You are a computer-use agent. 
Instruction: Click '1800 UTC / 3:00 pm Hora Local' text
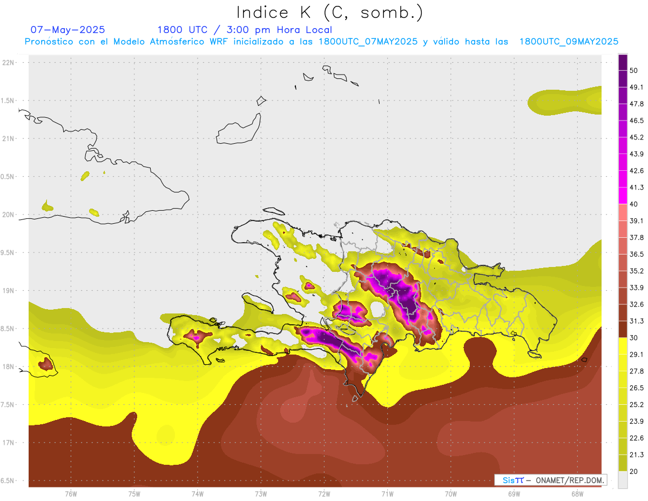[244, 30]
